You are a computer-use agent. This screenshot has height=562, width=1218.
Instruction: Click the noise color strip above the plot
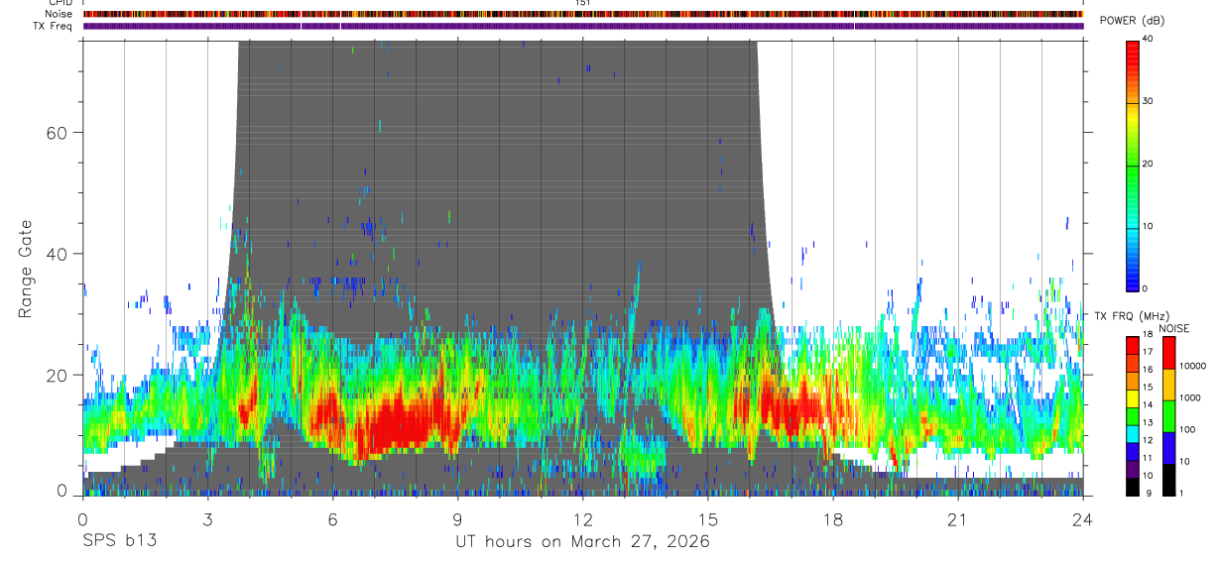coord(583,14)
